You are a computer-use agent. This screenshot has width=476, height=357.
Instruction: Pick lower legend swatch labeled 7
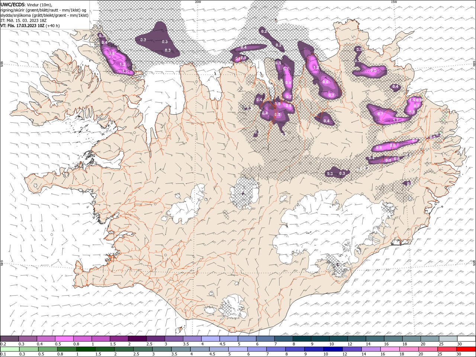[276, 349]
